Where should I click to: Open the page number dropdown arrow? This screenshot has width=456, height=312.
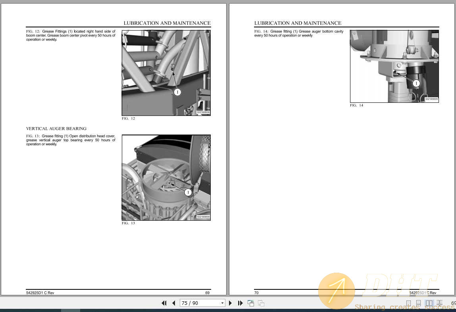[223, 303]
